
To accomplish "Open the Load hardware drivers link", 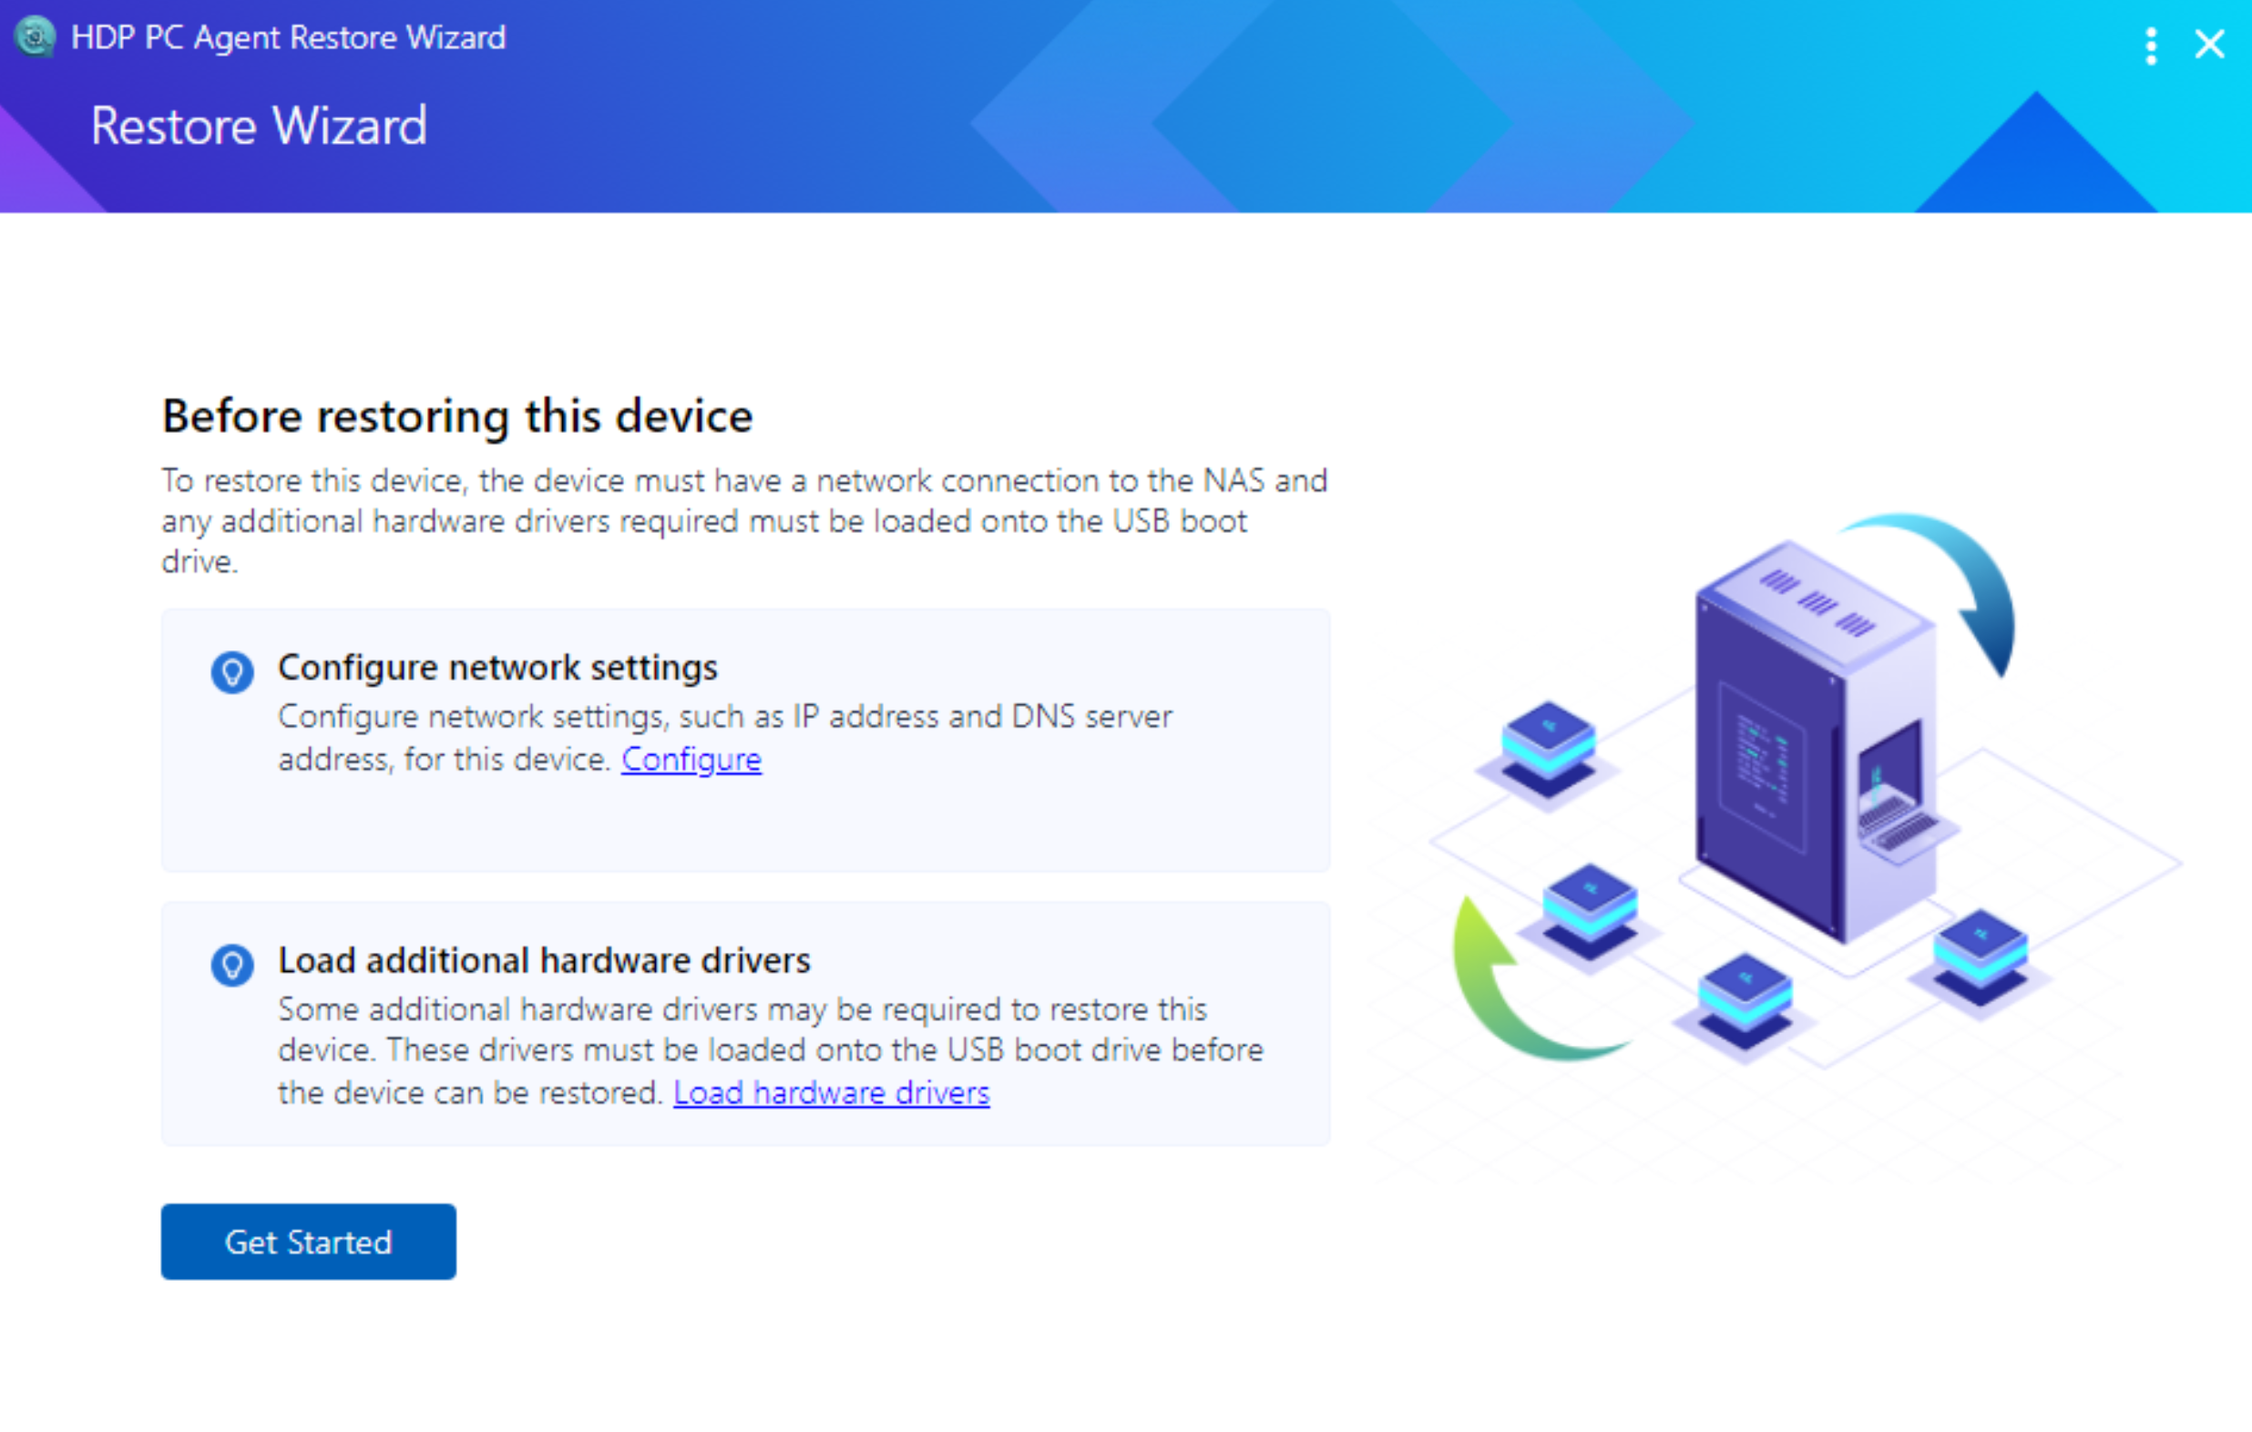I will pyautogui.click(x=831, y=1091).
